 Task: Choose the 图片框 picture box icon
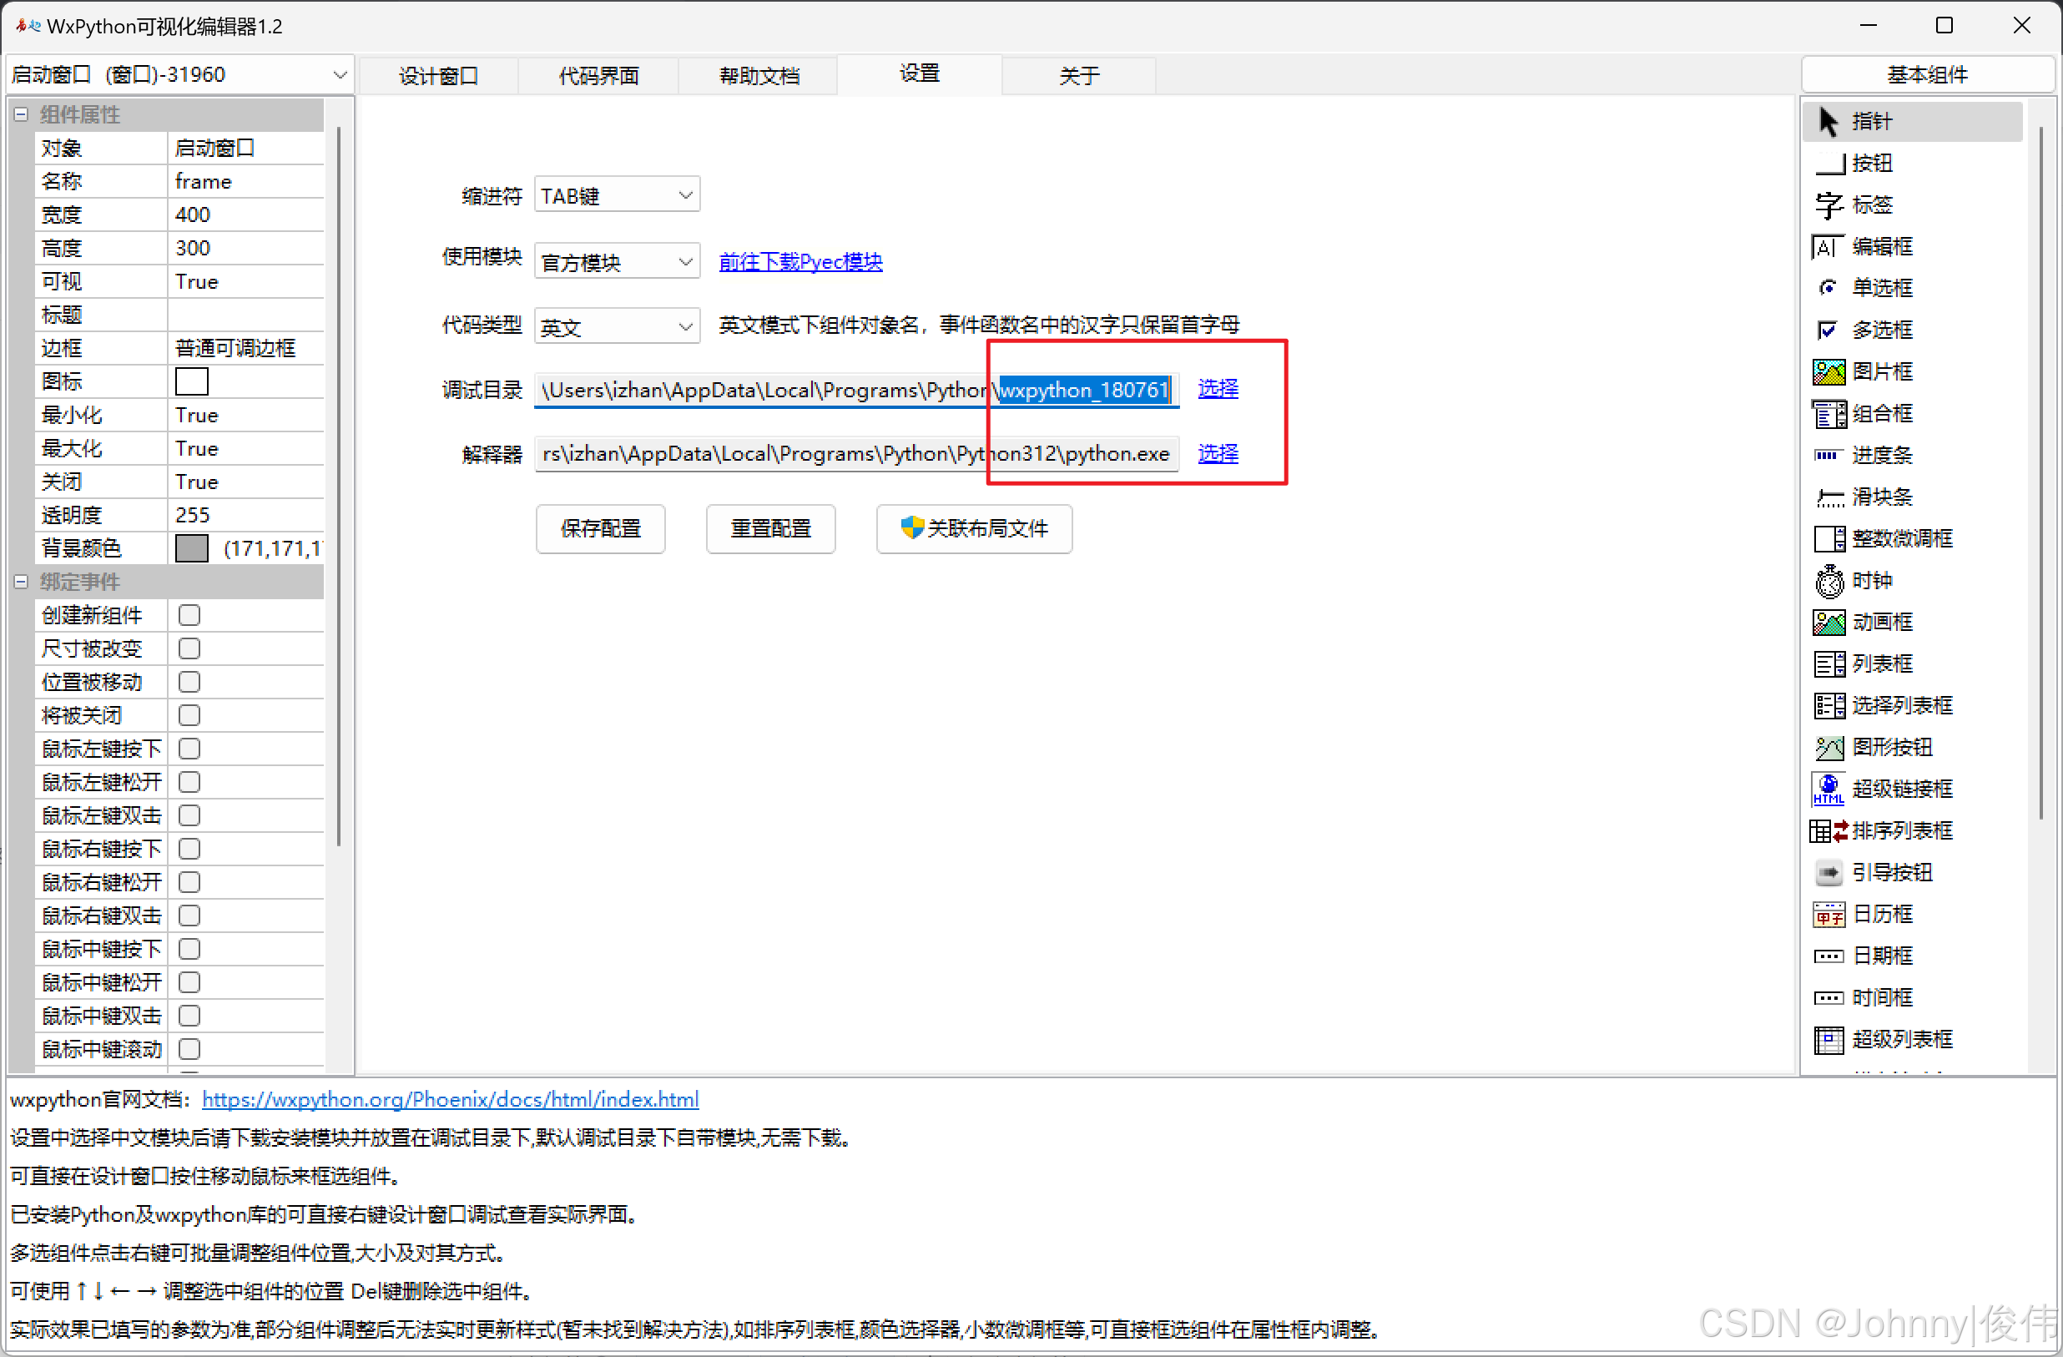coord(1829,372)
